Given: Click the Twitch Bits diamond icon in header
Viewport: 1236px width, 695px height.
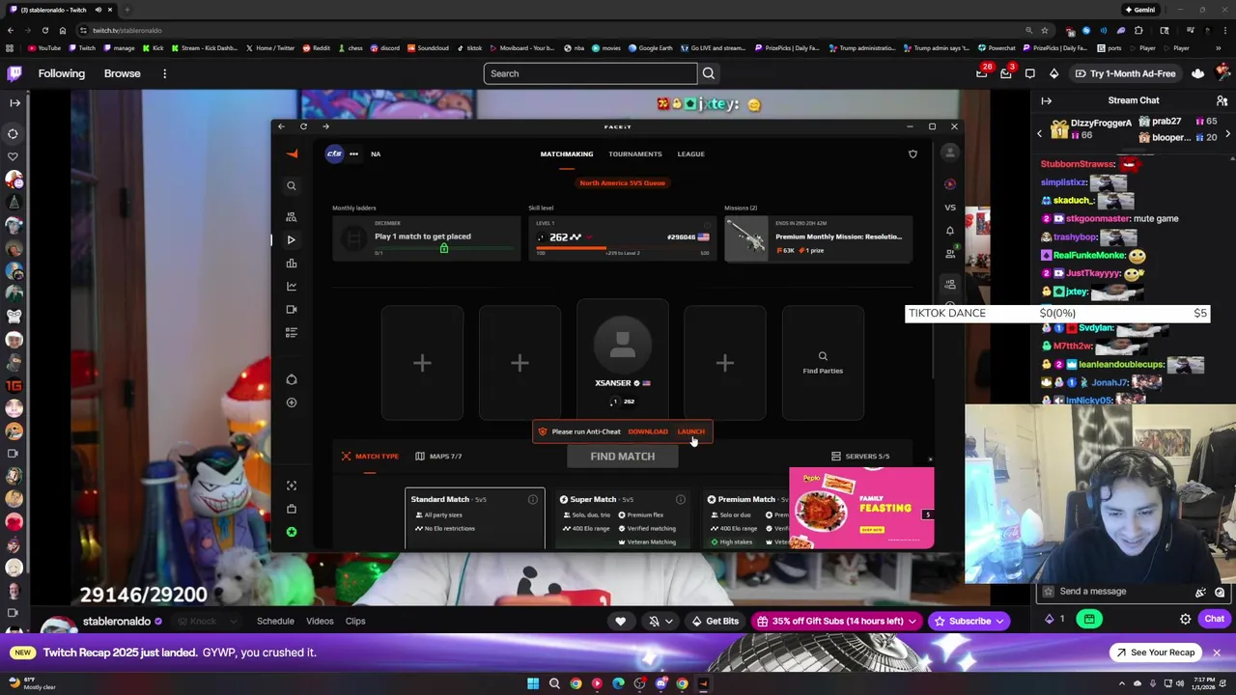Looking at the screenshot, I should click(x=1053, y=73).
